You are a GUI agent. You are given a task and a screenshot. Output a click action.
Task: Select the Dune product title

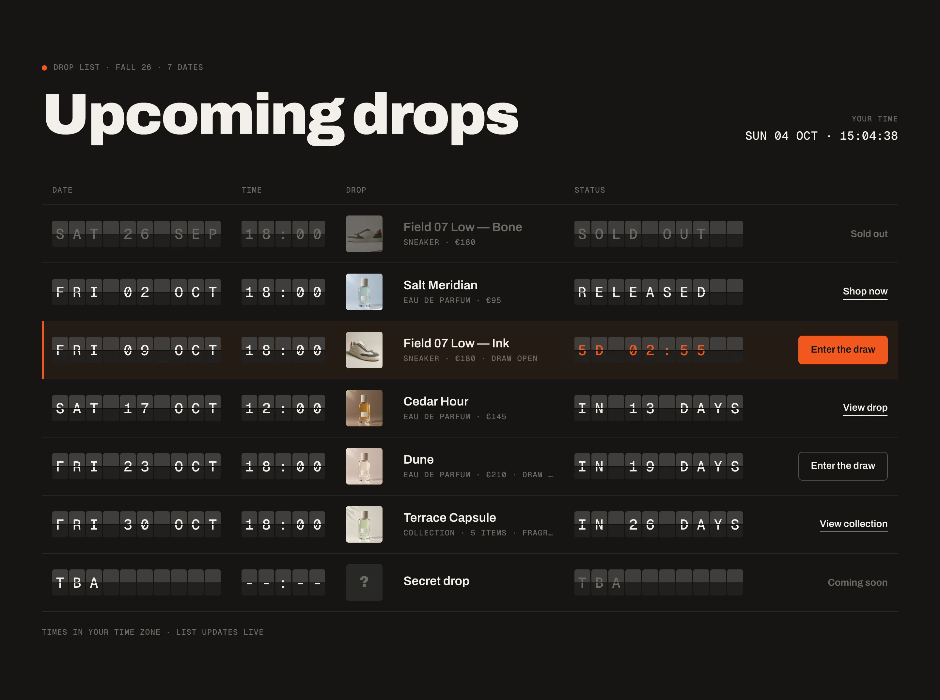click(x=418, y=459)
